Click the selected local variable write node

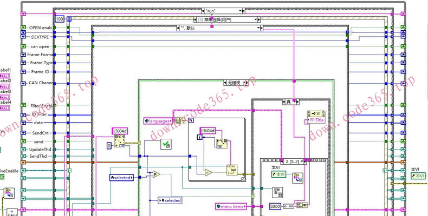click(170, 200)
